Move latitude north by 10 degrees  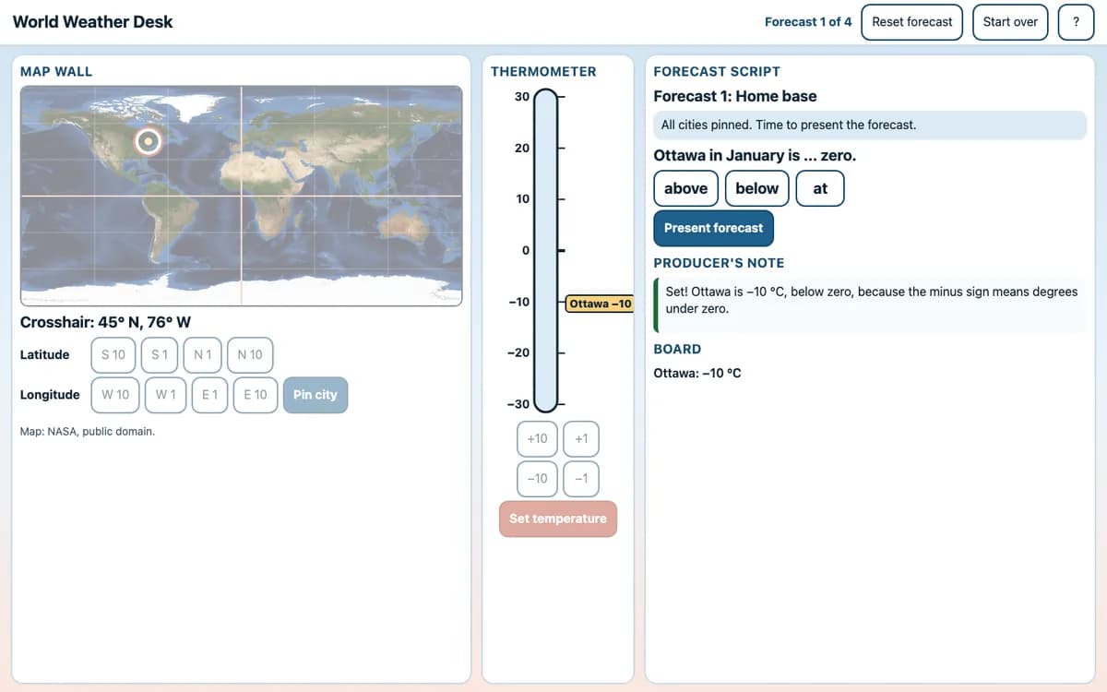[x=249, y=354]
